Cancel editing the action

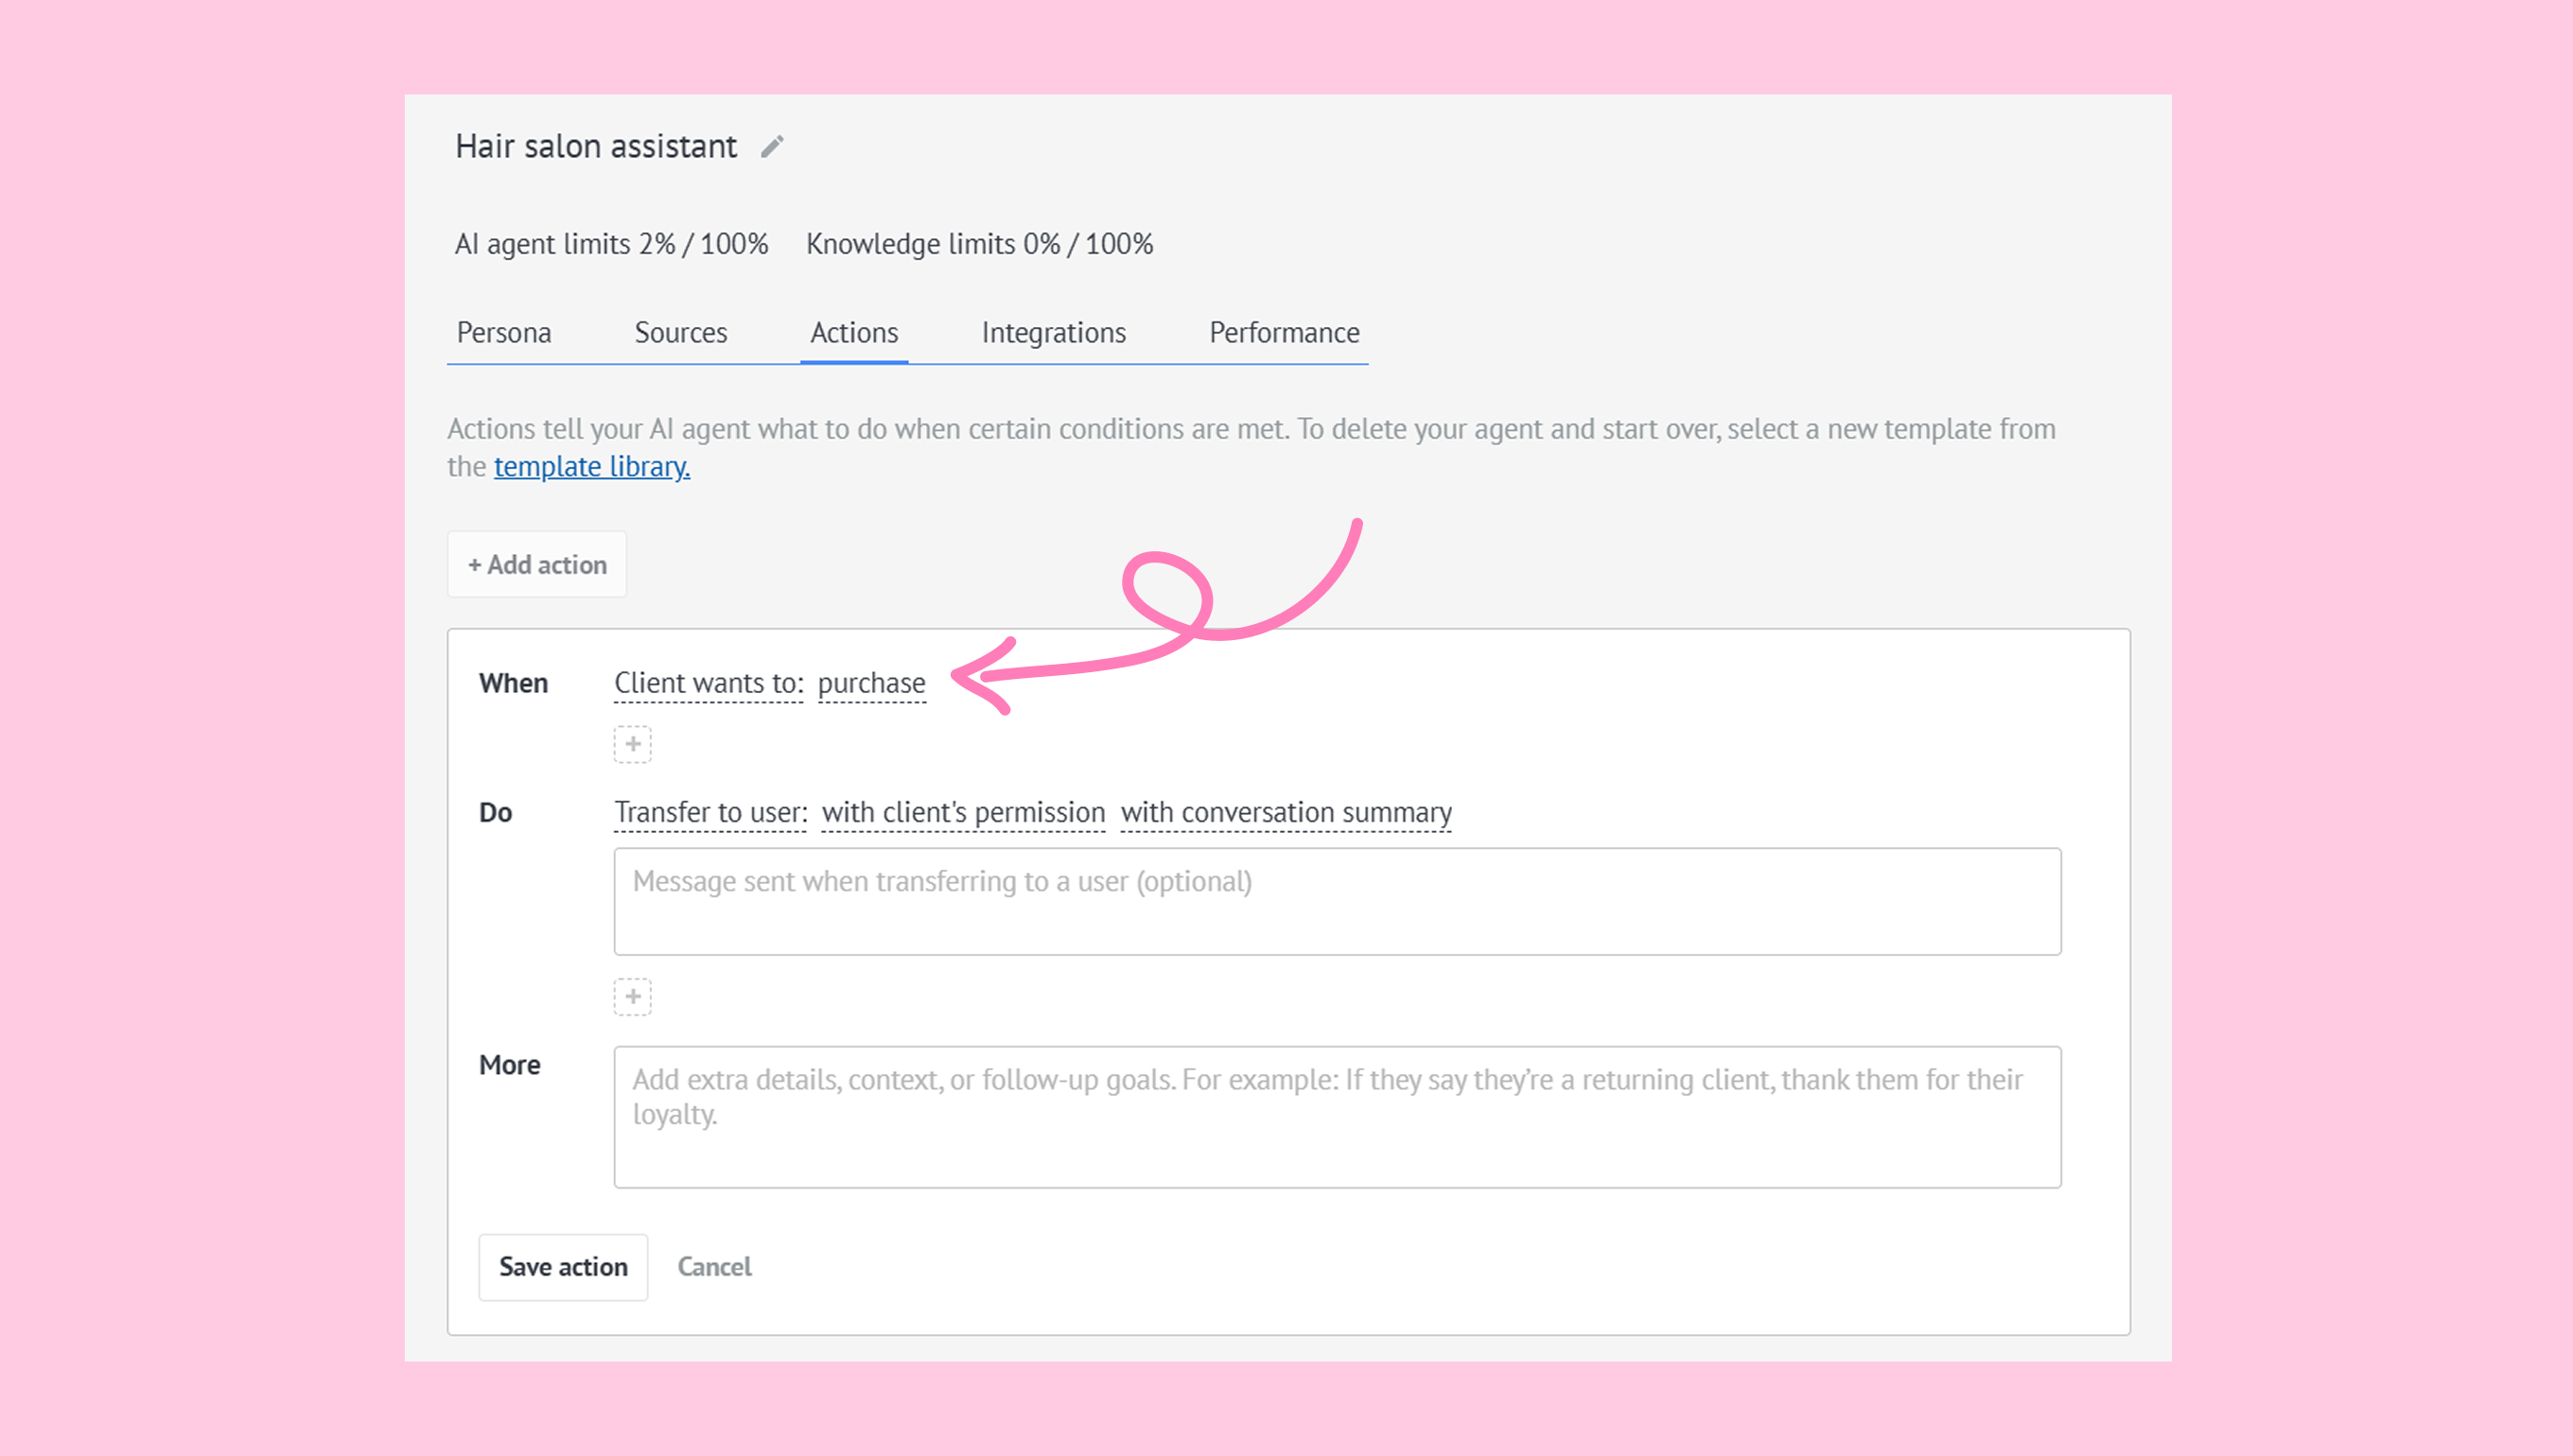point(714,1267)
